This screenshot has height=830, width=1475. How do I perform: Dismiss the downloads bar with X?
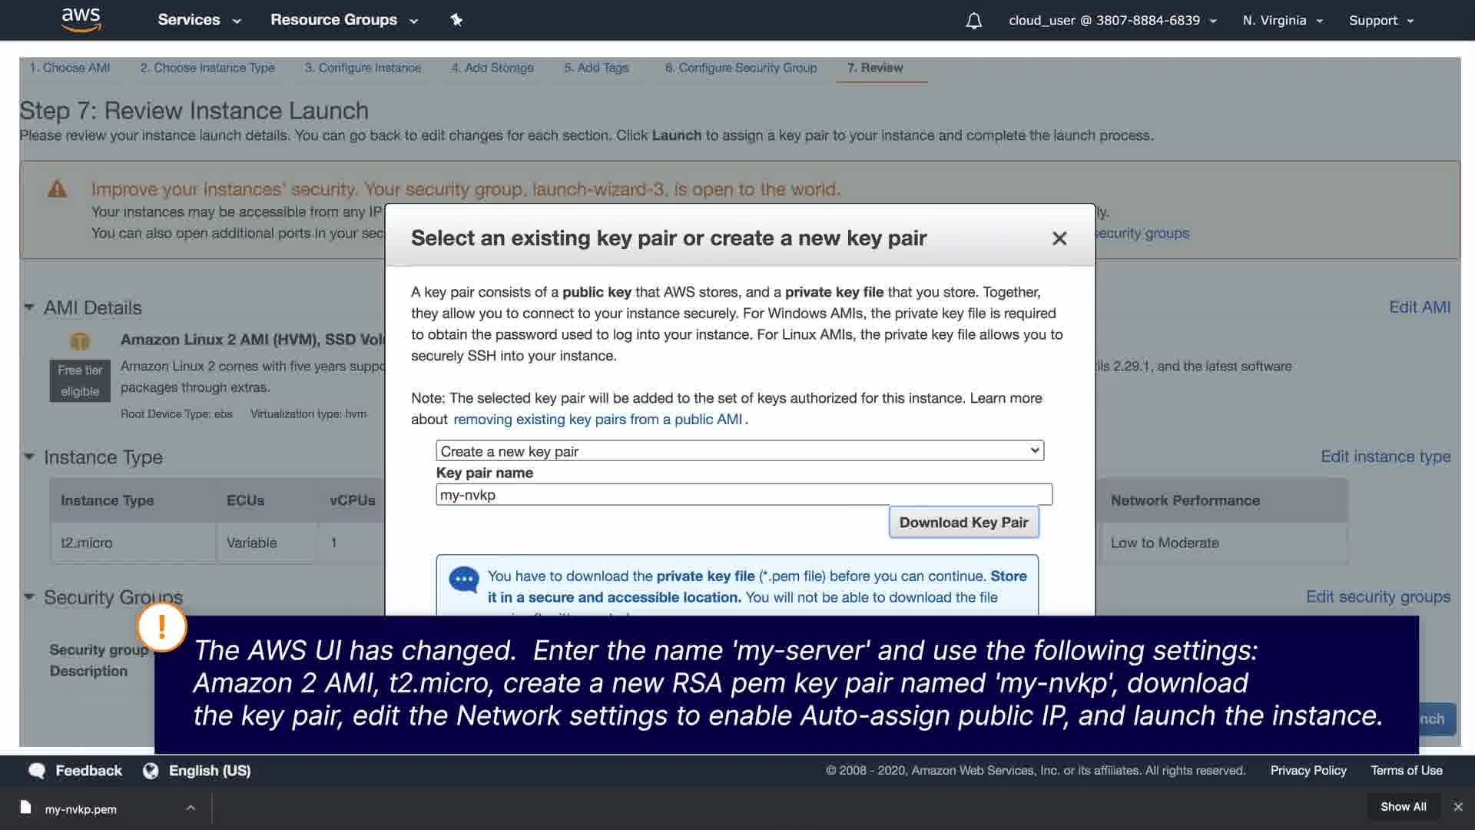1458,807
